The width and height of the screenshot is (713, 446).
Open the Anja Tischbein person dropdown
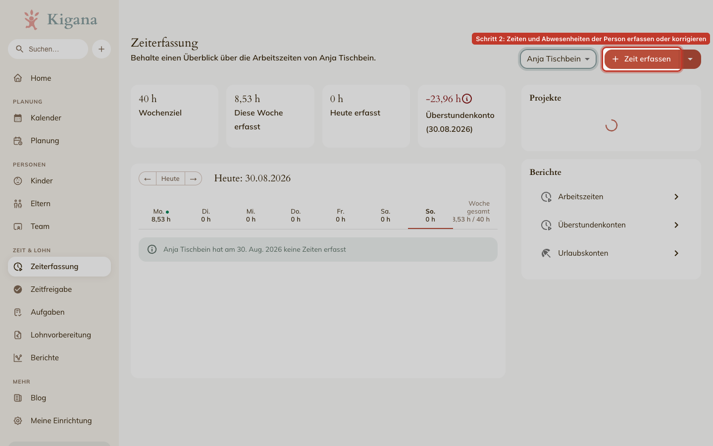558,59
